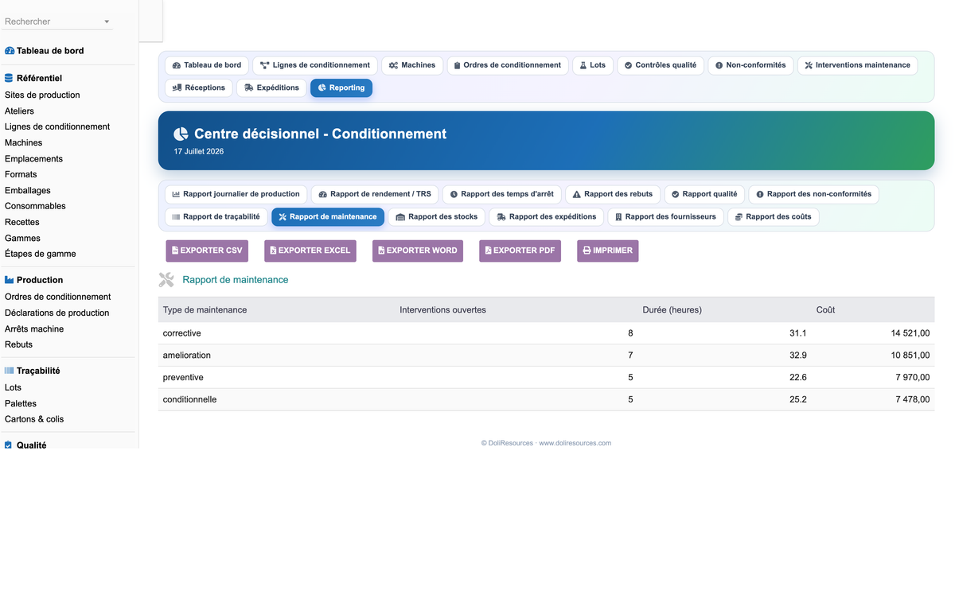Click the www.doliresources.com footer link
The height and width of the screenshot is (591, 955).
[575, 443]
